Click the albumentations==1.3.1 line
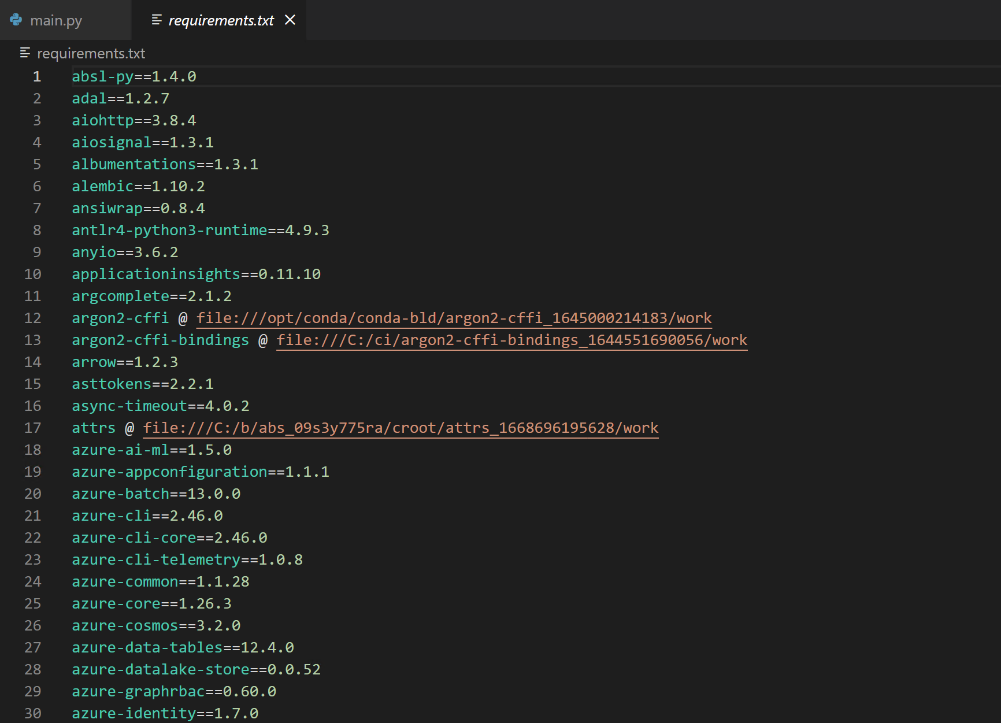Screen dimensions: 1001x723 165,164
